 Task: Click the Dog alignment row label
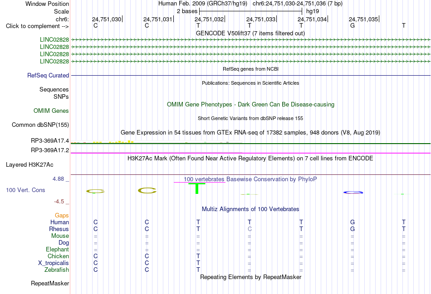(64, 243)
